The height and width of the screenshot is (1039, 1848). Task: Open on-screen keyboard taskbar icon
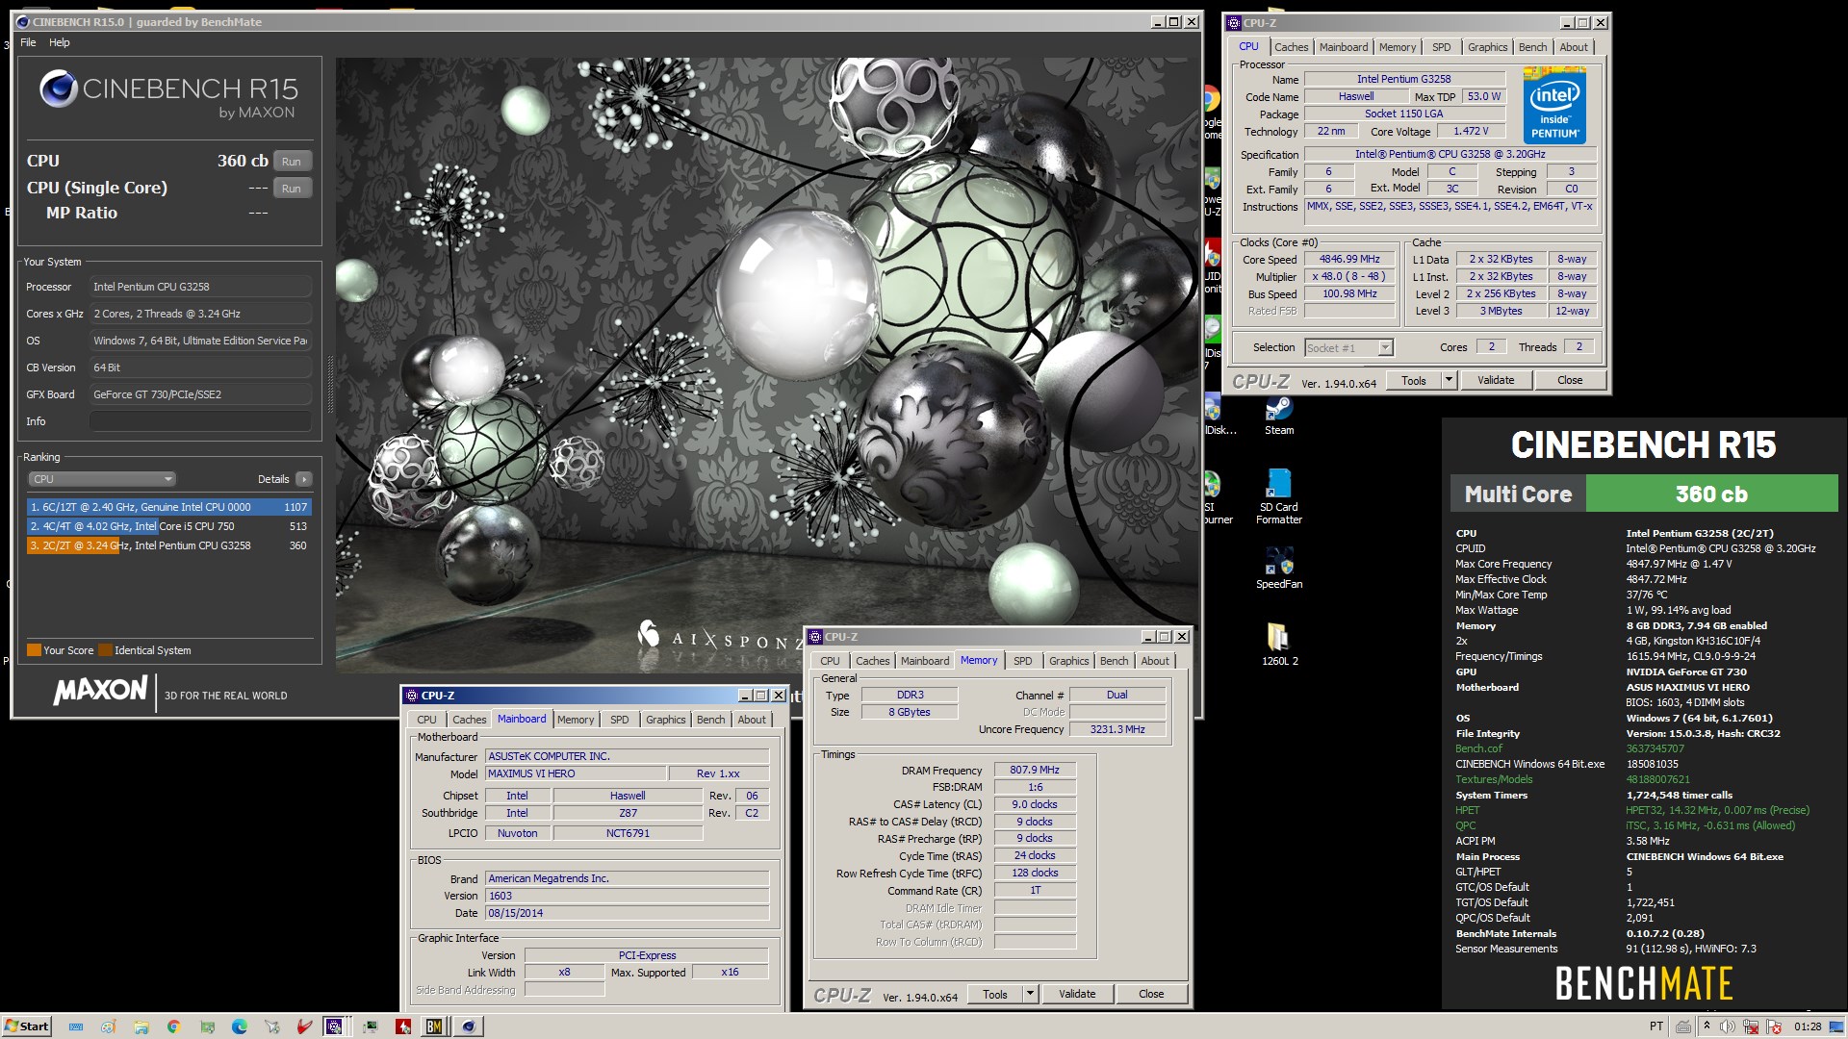tap(76, 1026)
